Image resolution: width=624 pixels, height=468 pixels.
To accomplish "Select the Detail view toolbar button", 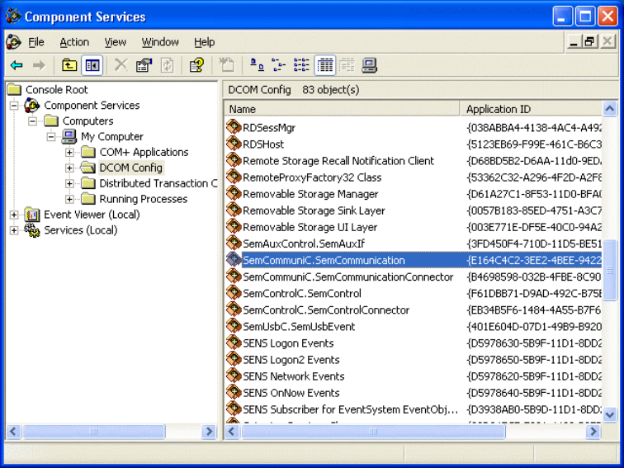I will 324,65.
